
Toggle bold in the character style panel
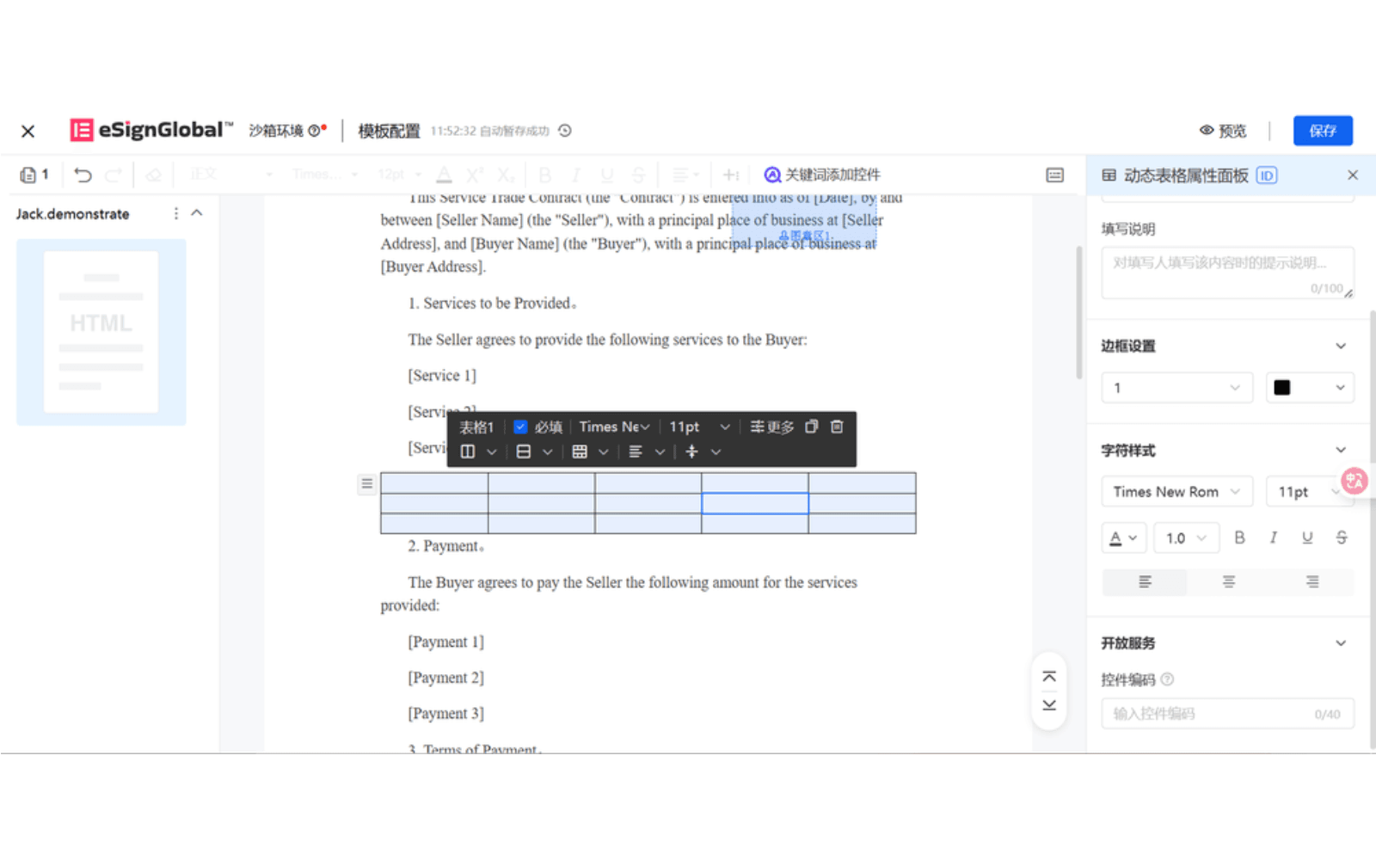(1239, 537)
